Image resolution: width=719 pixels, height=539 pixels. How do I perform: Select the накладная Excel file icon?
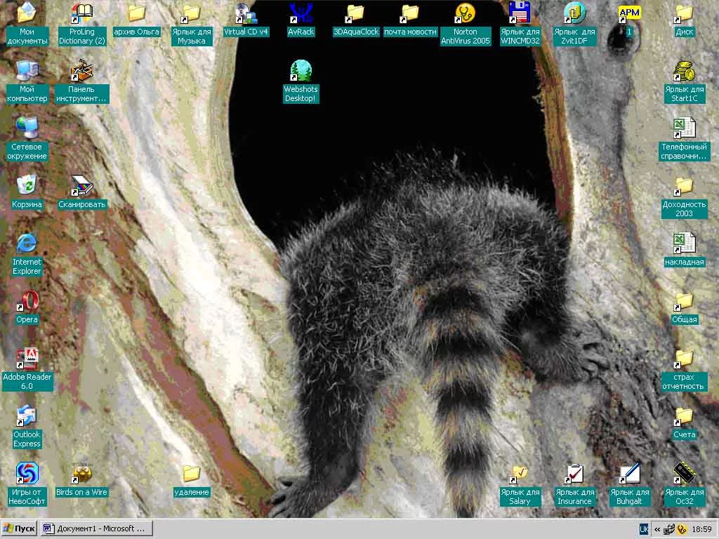click(684, 244)
